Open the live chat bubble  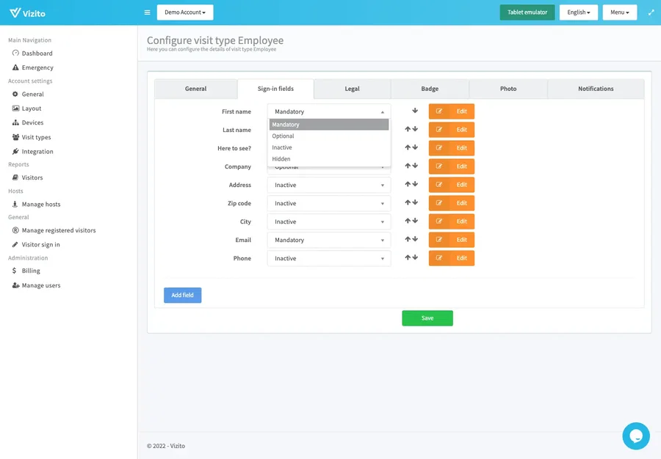pos(635,436)
